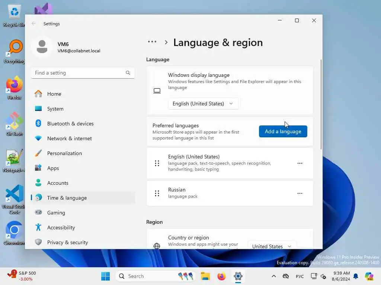Click the Network wifi icon in the sidebar
This screenshot has width=381, height=285.
tap(38, 138)
